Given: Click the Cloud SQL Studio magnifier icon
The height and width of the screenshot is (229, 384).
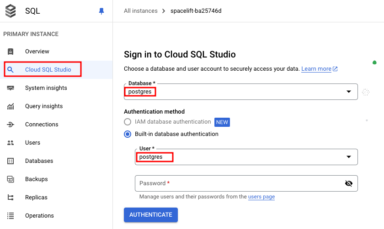Looking at the screenshot, I should (x=11, y=70).
